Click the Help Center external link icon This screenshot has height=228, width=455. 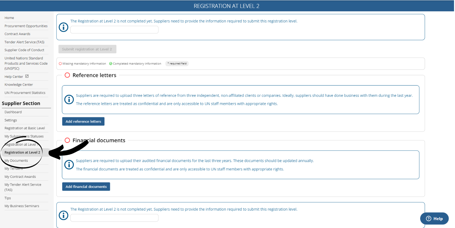pos(27,77)
